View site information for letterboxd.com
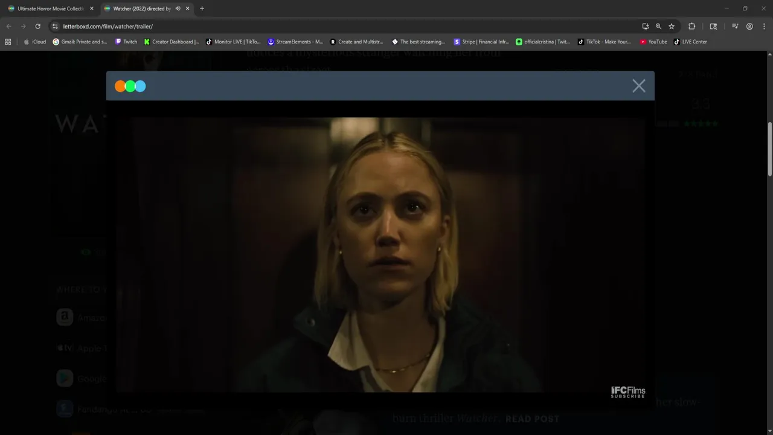 click(55, 27)
